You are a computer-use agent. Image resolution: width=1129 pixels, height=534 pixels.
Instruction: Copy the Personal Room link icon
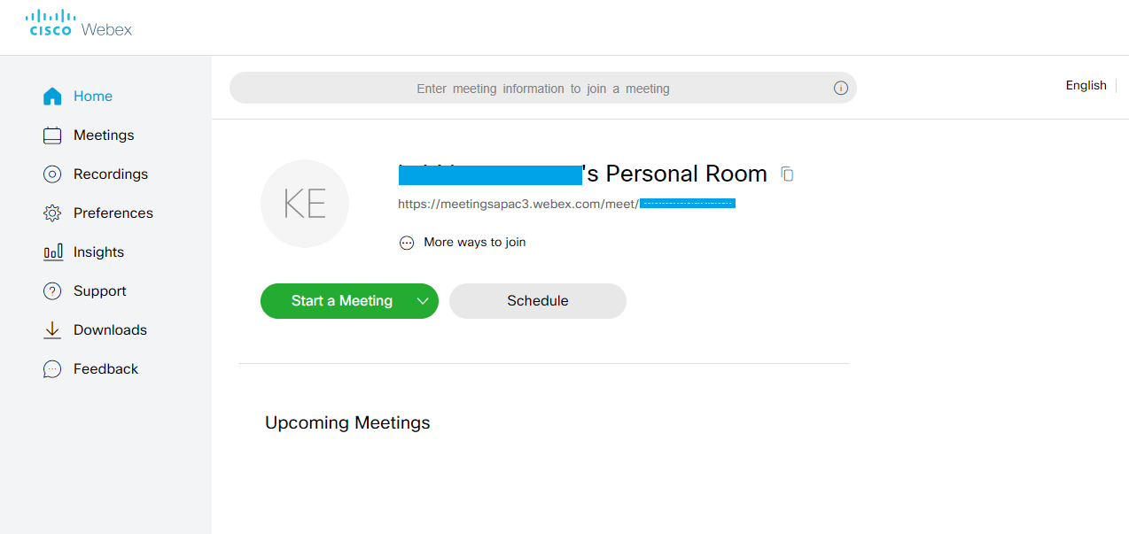click(787, 174)
